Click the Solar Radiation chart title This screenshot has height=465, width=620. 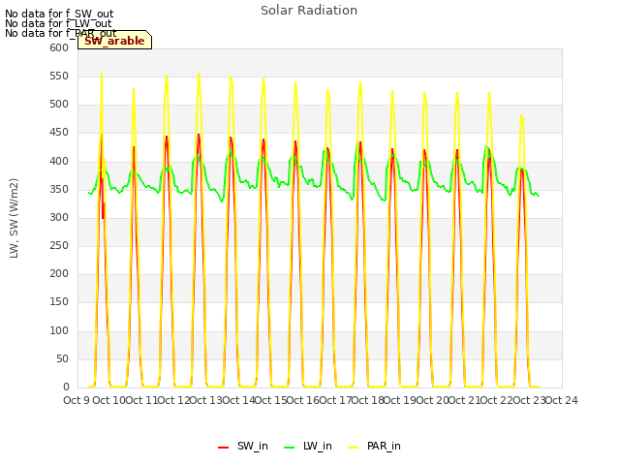tap(309, 11)
